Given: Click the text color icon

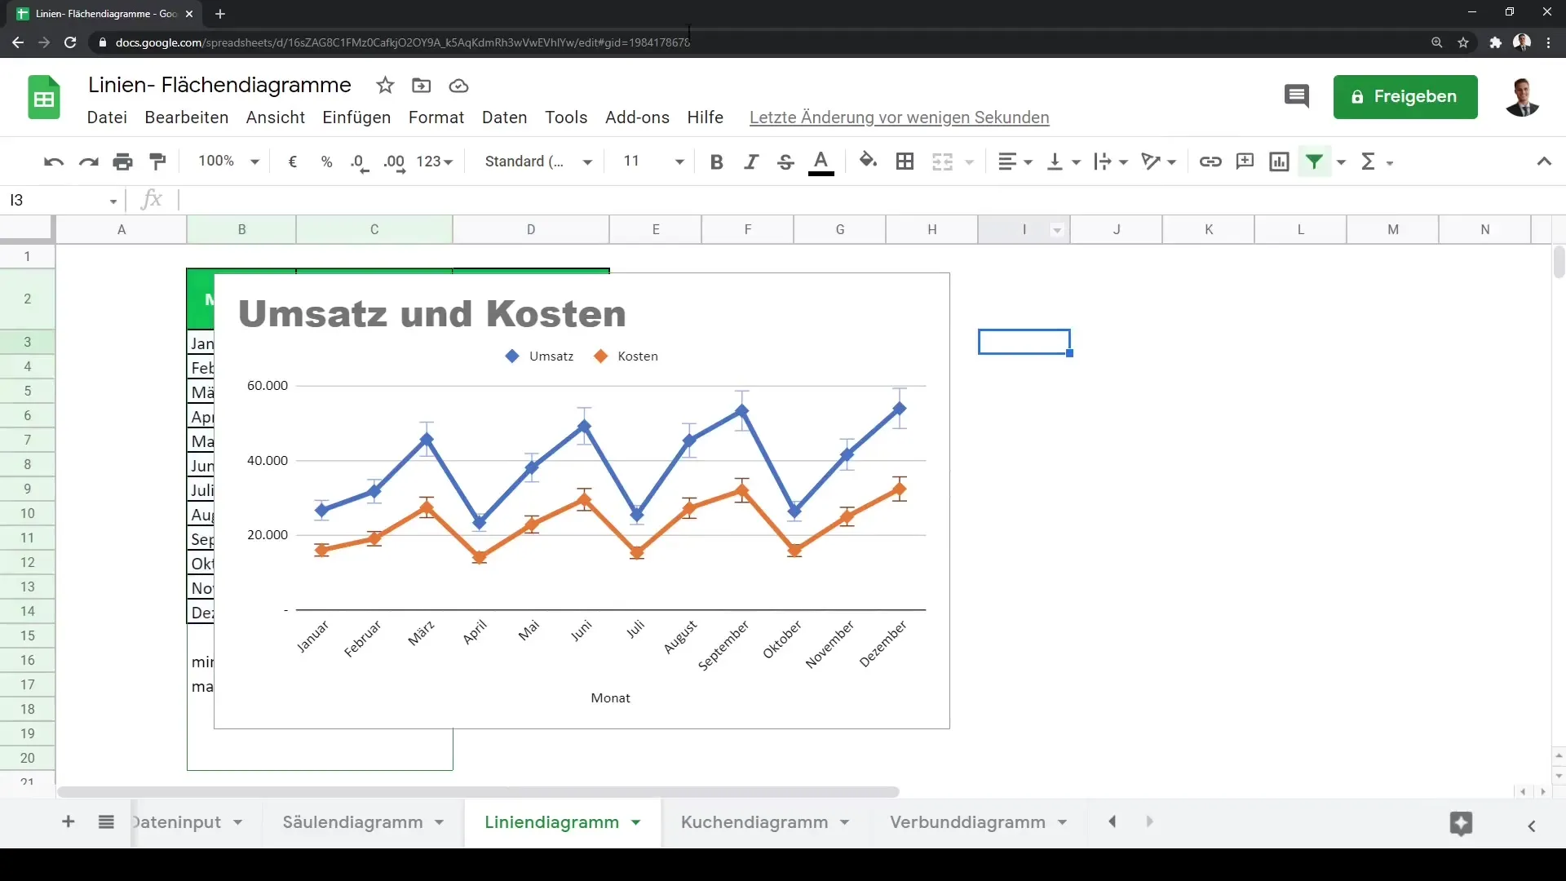Looking at the screenshot, I should click(821, 160).
